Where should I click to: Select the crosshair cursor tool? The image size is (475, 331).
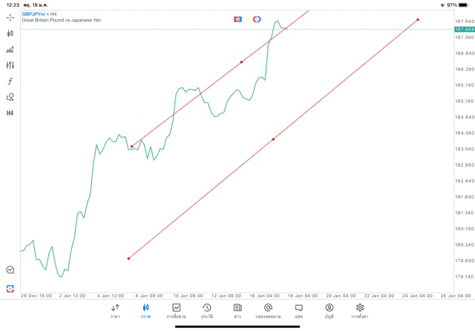10,17
